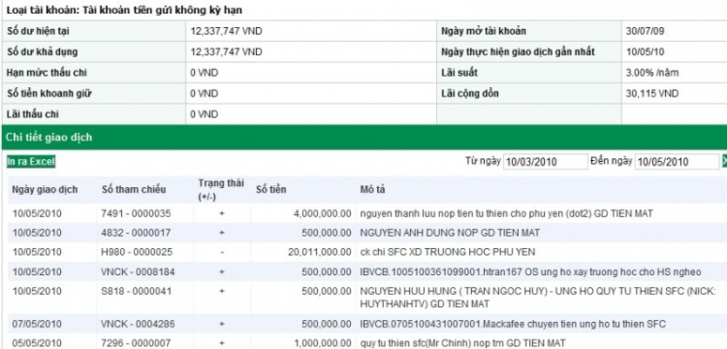The width and height of the screenshot is (727, 349).
Task: Click the 07/05/2010 transaction date
Action: 37,324
